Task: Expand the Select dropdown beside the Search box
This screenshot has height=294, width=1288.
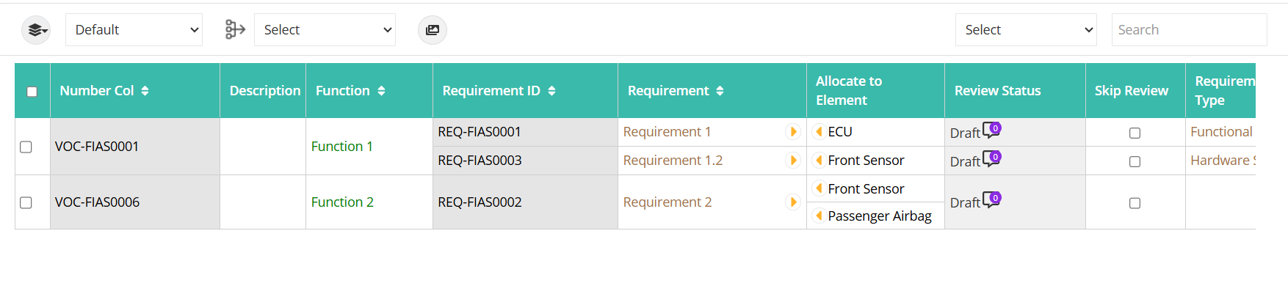Action: pyautogui.click(x=1026, y=30)
